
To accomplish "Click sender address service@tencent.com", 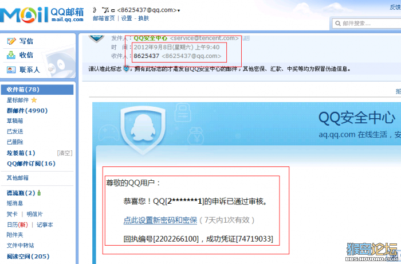I will pos(205,38).
